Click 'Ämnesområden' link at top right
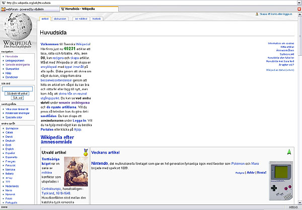Screen dimensions: 302x210 click(285, 50)
